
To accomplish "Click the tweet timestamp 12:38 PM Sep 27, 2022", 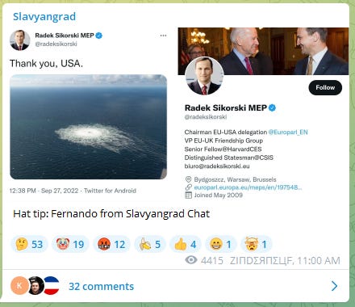I will coord(44,191).
